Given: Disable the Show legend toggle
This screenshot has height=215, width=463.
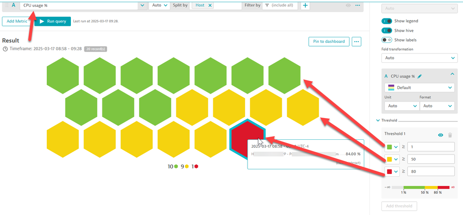Looking at the screenshot, I should coord(387,21).
